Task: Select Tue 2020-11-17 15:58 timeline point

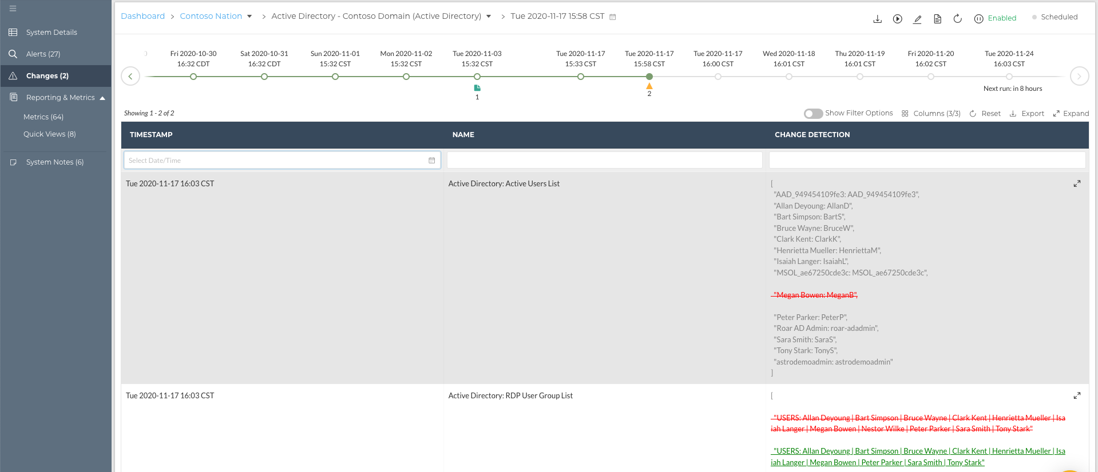Action: click(x=649, y=77)
